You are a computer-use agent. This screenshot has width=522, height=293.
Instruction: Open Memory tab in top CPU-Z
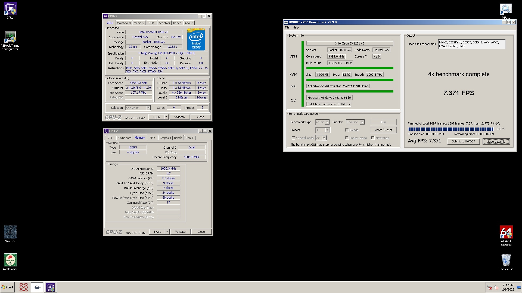click(139, 23)
